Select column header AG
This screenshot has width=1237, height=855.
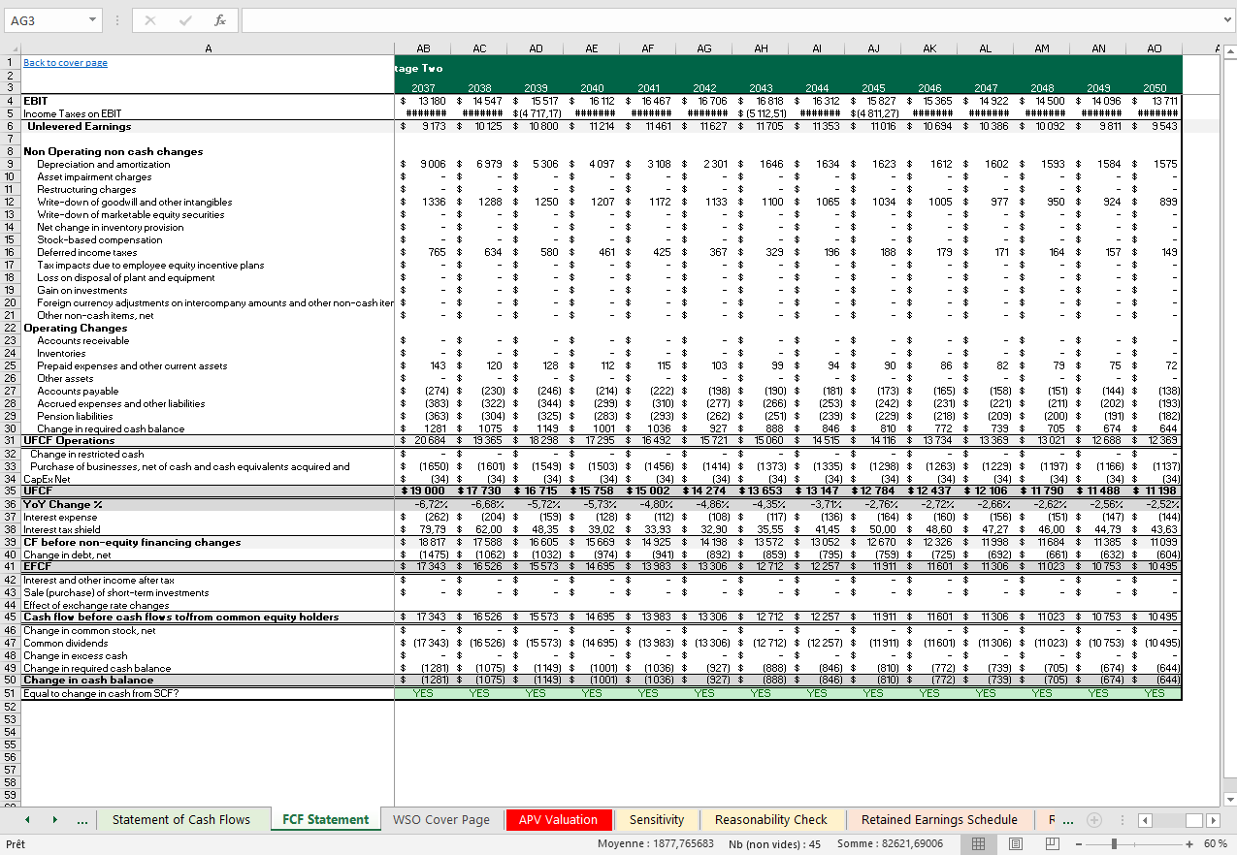point(704,48)
